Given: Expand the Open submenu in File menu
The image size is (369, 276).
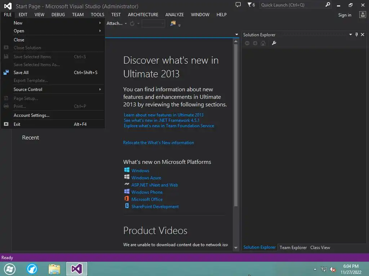Looking at the screenshot, I should (x=100, y=31).
